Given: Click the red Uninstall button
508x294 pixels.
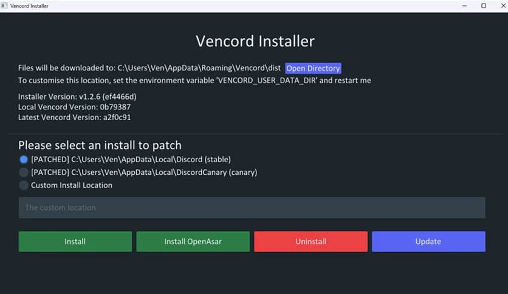Looking at the screenshot, I should coord(311,242).
